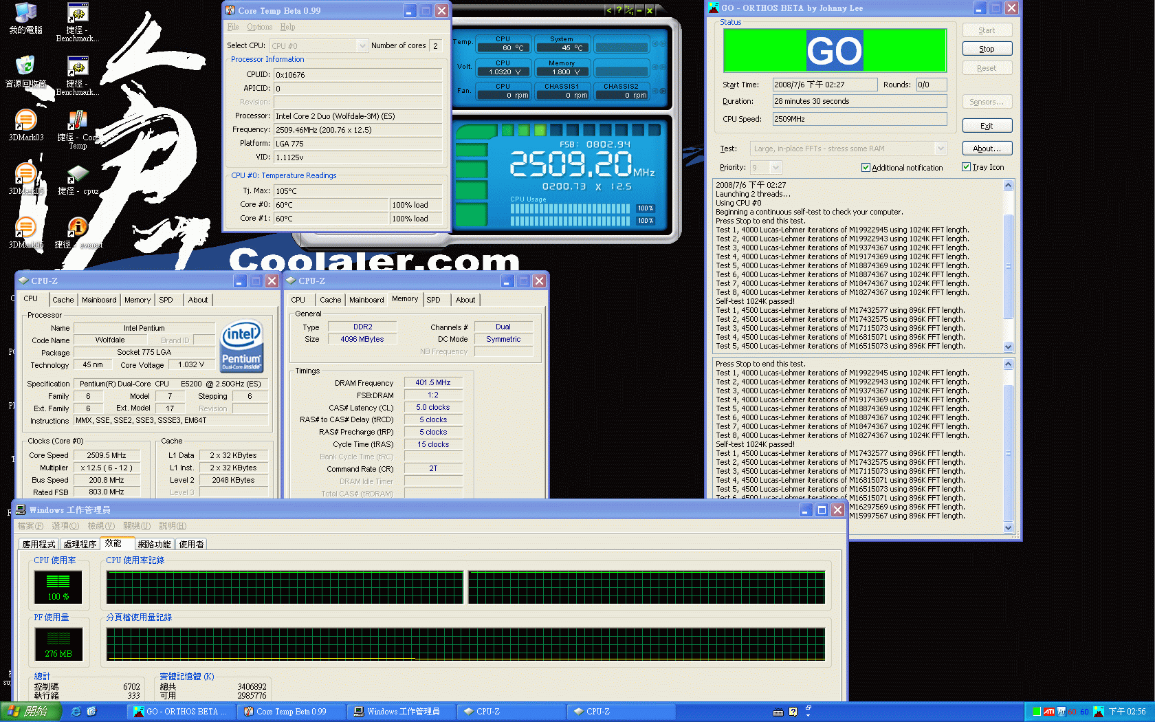Viewport: 1155px width, 722px height.
Task: Open Cache tab in the CPU-Z processor window
Action: [63, 300]
